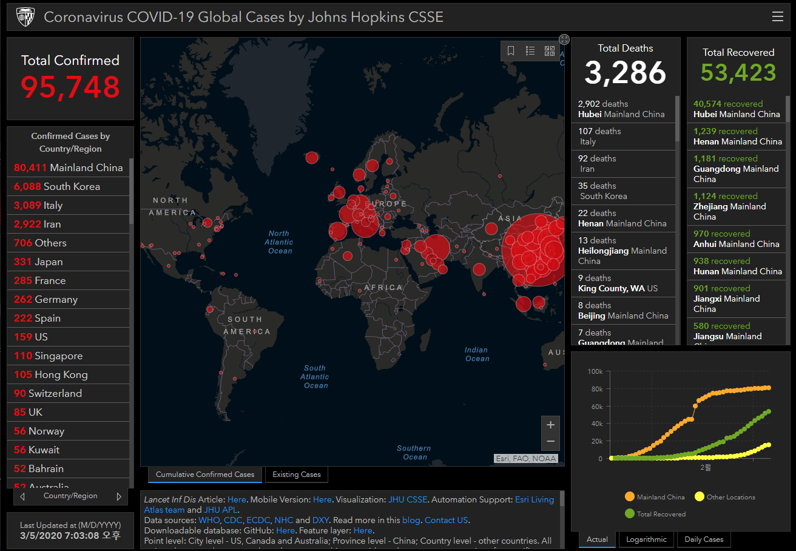Screen dimensions: 796x551
Task: Select Iran 2,922 in confirmed cases list
Action: pyautogui.click(x=69, y=224)
